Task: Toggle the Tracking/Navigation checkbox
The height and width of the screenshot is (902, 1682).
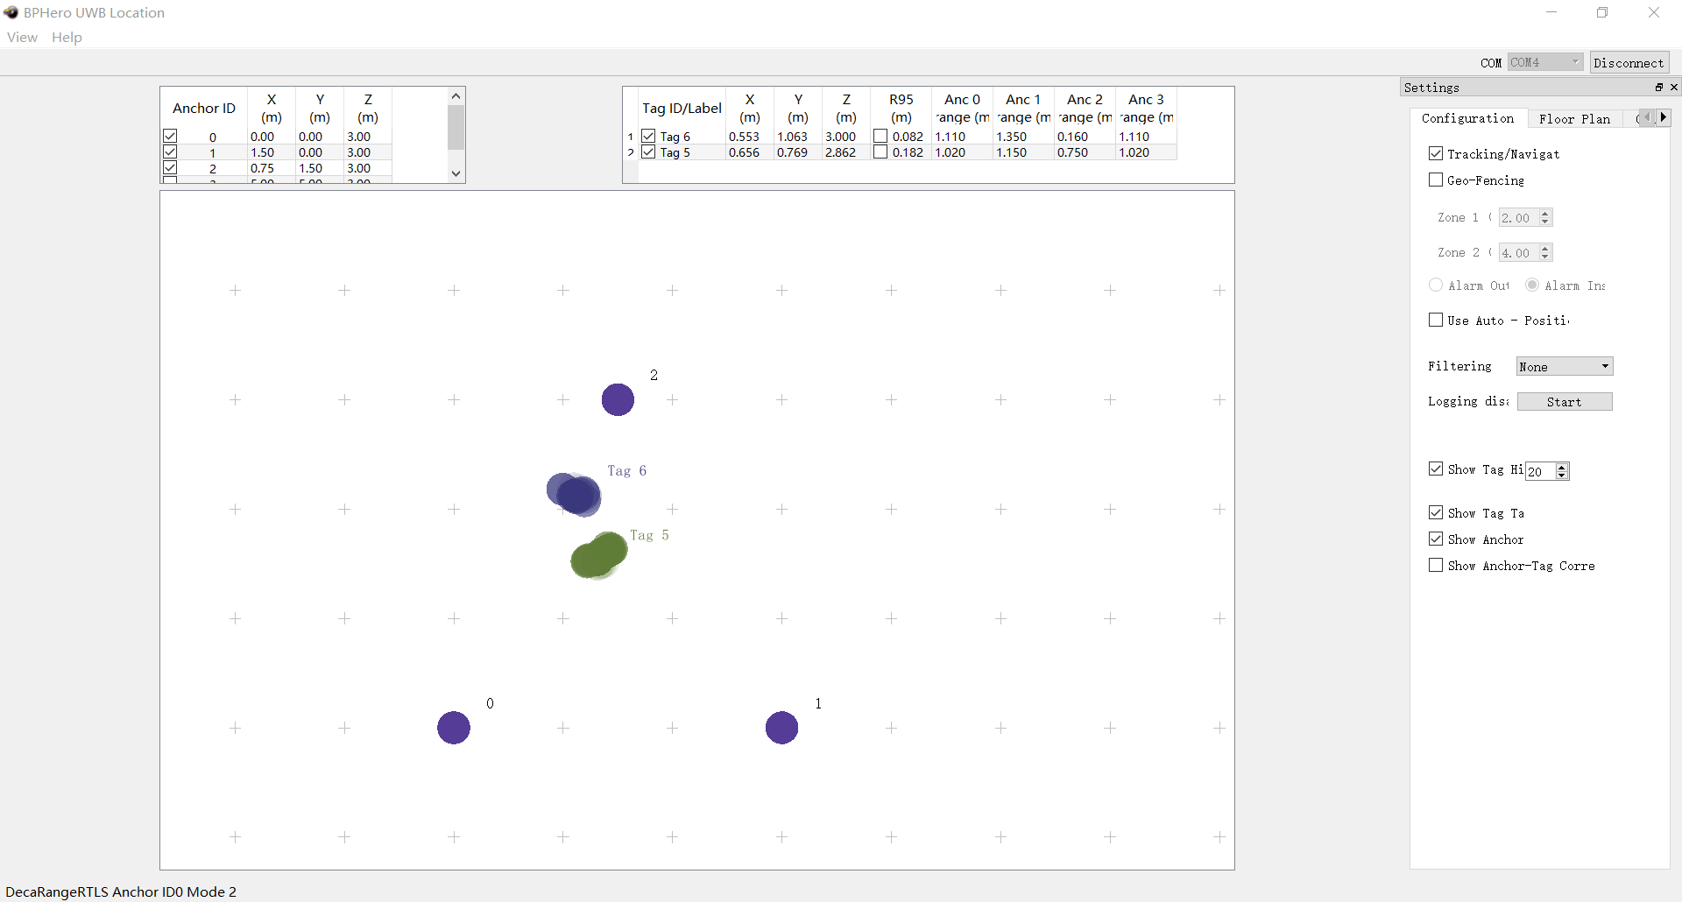Action: [x=1436, y=154]
